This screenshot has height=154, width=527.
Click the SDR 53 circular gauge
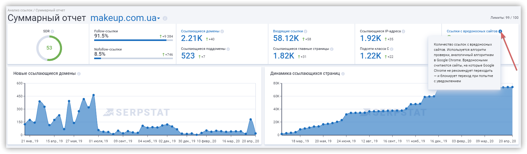[49, 48]
